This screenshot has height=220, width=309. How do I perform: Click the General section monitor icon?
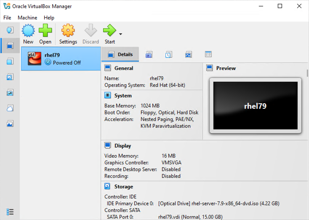point(108,68)
